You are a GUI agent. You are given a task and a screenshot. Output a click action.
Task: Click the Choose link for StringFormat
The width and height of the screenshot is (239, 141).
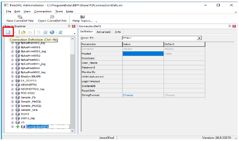(128, 95)
